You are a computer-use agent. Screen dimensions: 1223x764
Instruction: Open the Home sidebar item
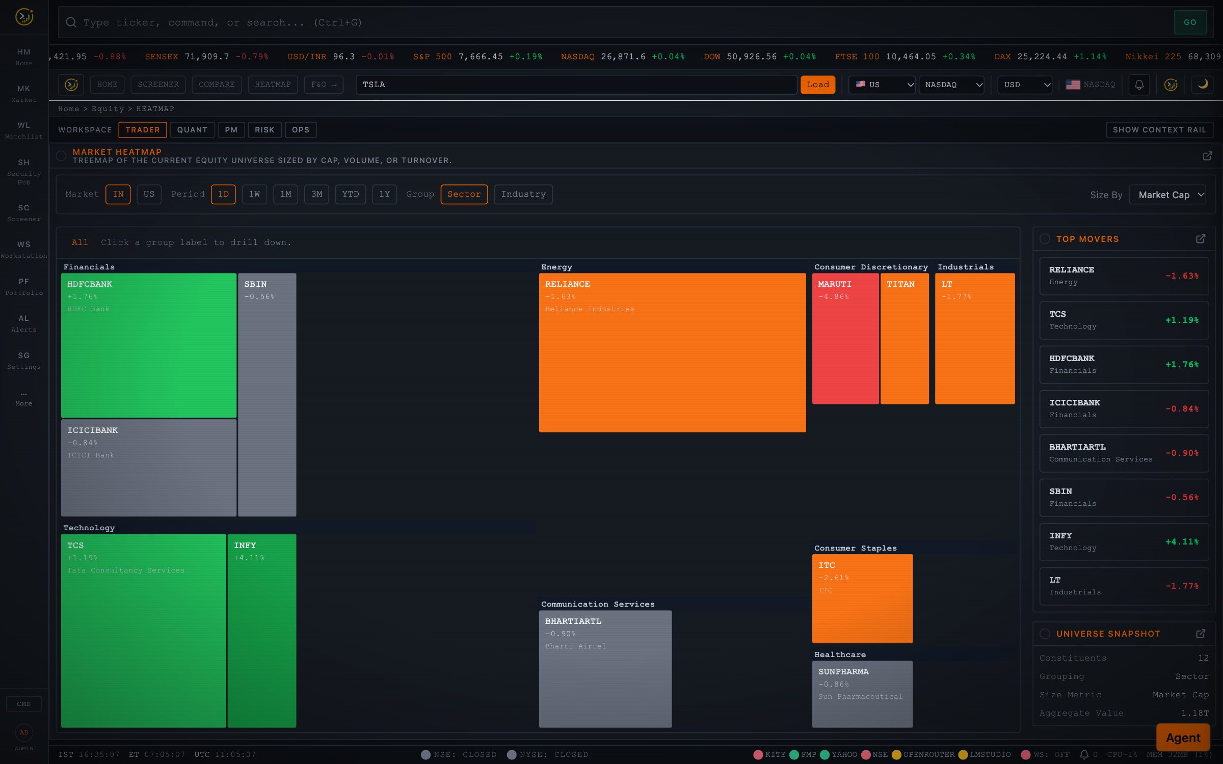pyautogui.click(x=24, y=57)
